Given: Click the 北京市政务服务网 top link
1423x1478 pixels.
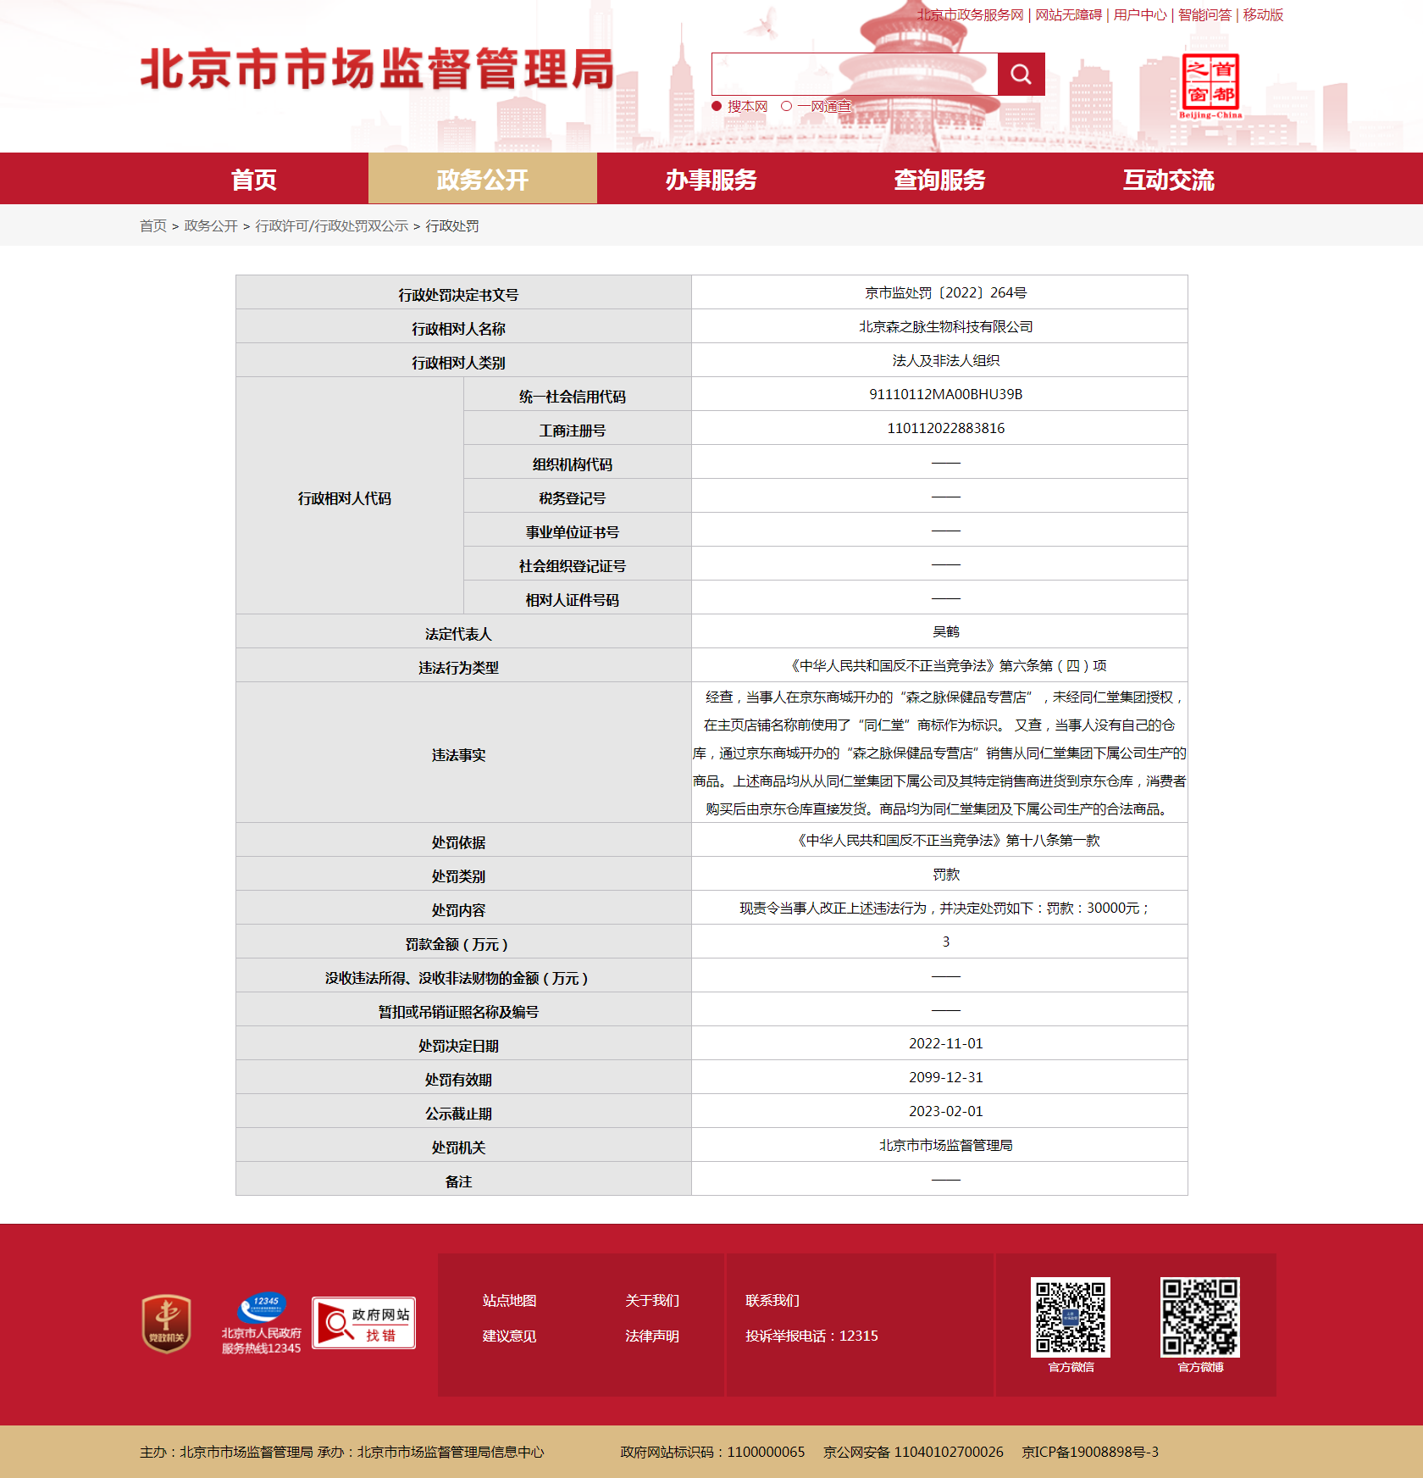Looking at the screenshot, I should coord(970,14).
